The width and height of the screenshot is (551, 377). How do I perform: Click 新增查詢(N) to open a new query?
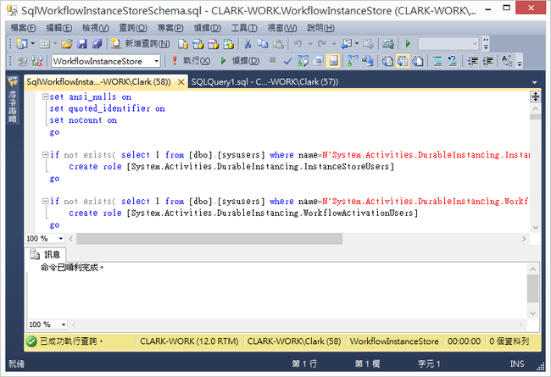(140, 43)
